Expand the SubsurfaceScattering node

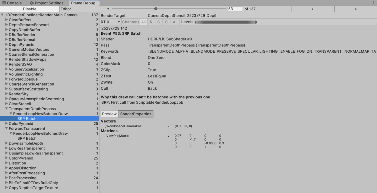tap(7, 89)
